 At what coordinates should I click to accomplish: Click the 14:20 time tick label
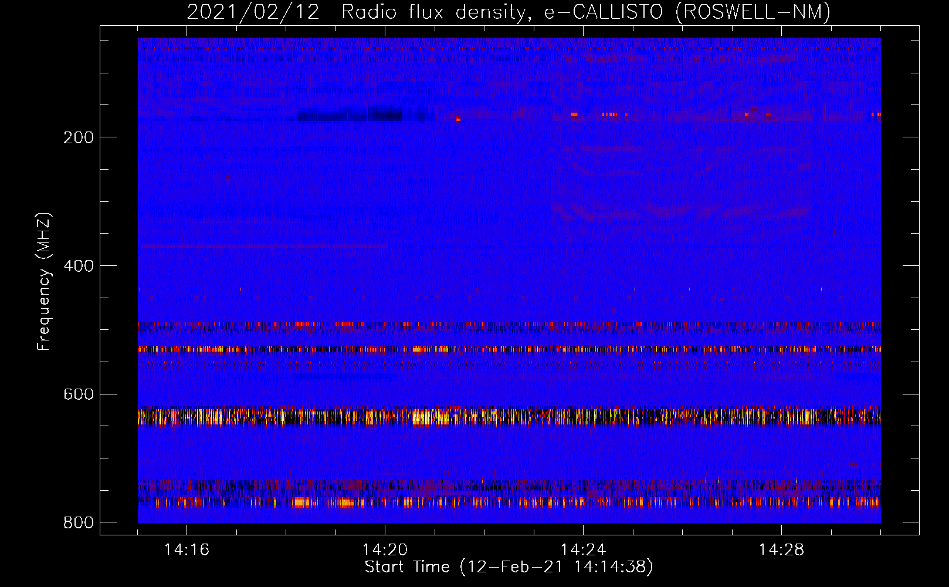click(385, 550)
